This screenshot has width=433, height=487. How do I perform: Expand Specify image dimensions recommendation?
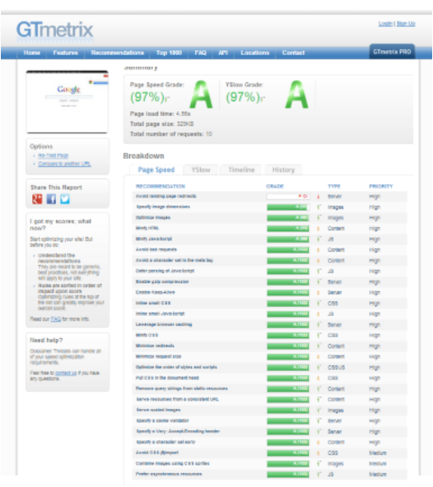(x=163, y=206)
